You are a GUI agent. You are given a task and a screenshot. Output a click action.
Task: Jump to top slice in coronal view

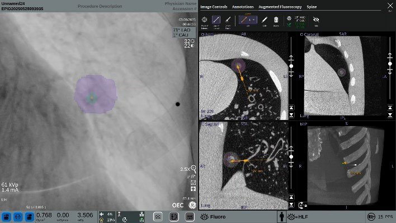[x=390, y=108]
